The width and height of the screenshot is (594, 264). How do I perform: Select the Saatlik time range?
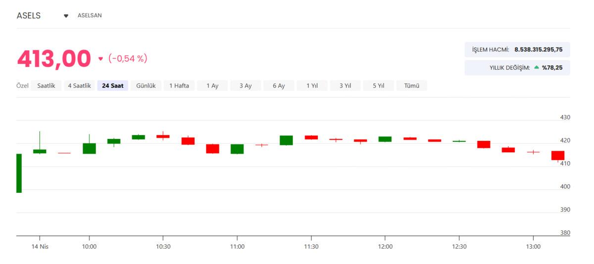pos(47,86)
